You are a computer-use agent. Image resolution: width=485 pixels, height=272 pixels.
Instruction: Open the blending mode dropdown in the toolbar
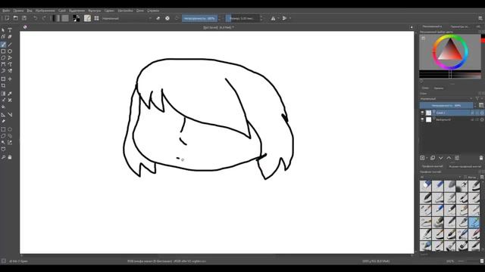pyautogui.click(x=127, y=18)
